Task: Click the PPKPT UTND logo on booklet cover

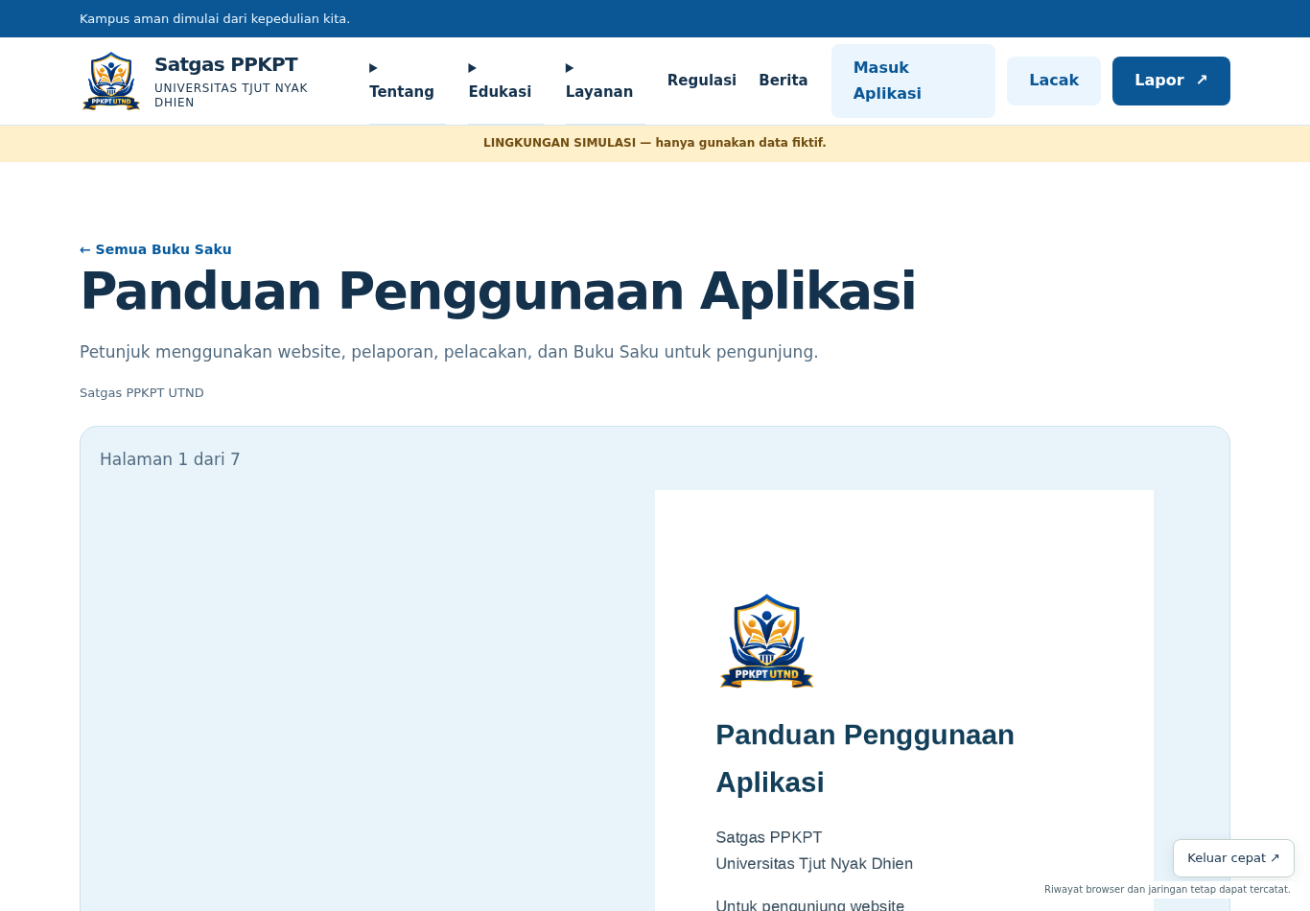Action: click(x=766, y=642)
